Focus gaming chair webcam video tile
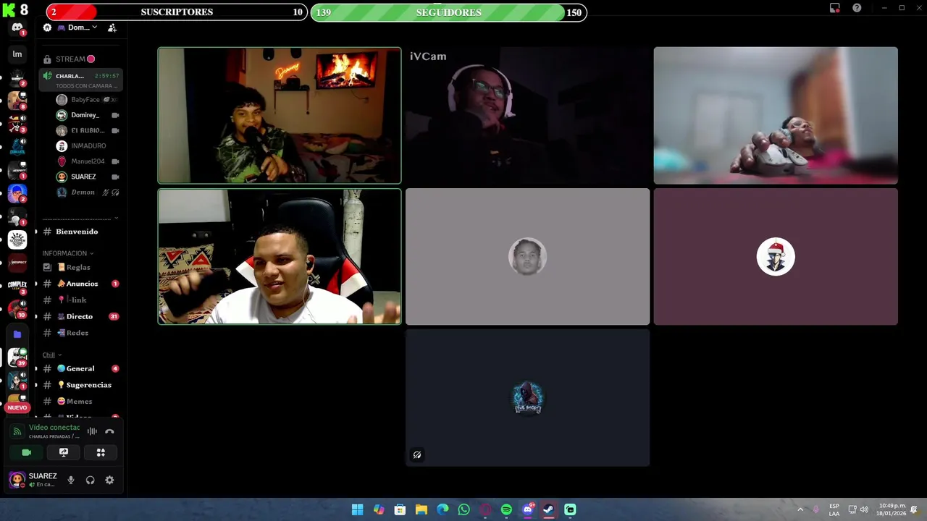 tap(280, 257)
